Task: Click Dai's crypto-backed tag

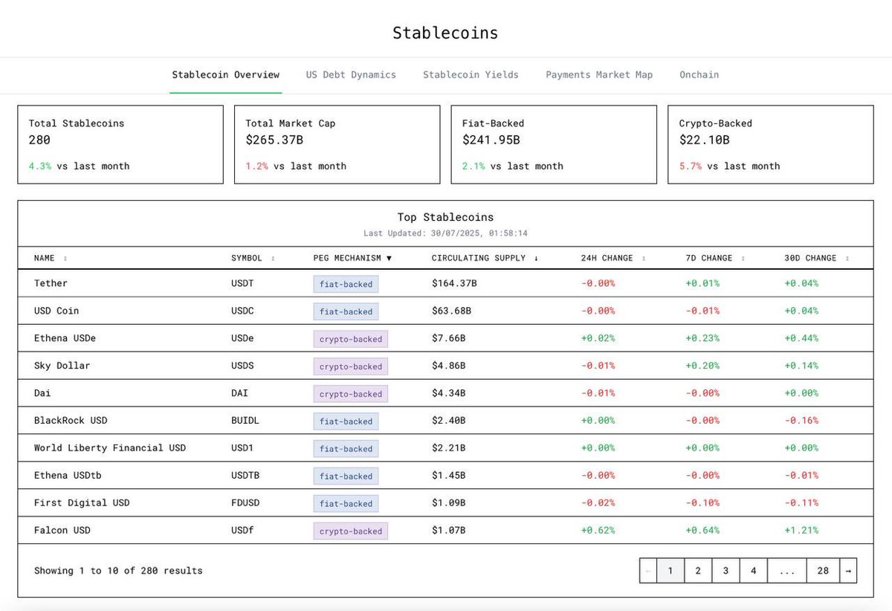Action: pos(351,394)
